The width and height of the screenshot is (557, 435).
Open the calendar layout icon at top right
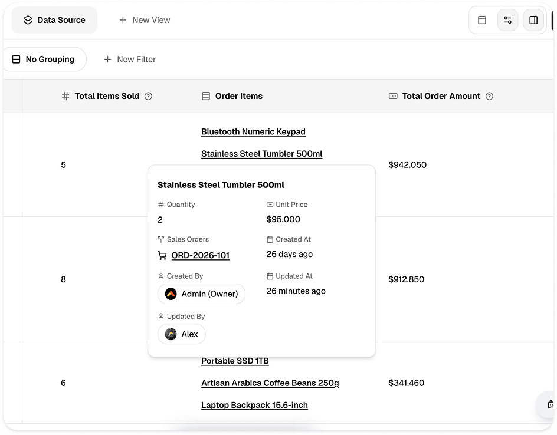point(481,20)
